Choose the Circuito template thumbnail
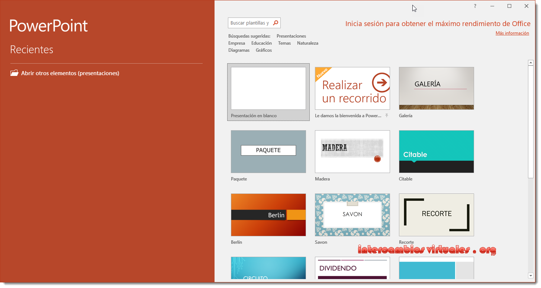The width and height of the screenshot is (541, 288). pos(268,268)
